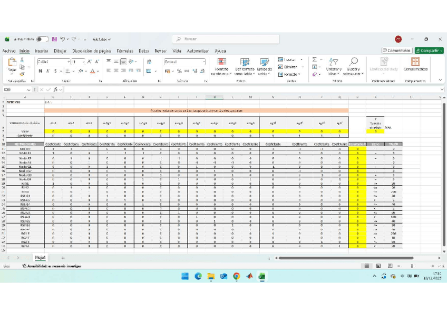Select the Hoja1 sheet tab
447x315 pixels.
40,258
